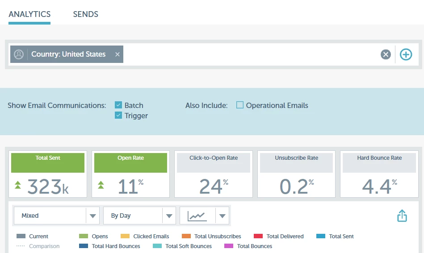Switch to the Analytics tab
The height and width of the screenshot is (253, 424).
click(29, 14)
